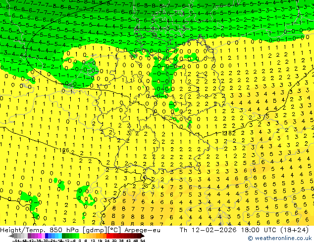Click the right arrow end of color scale
Image resolution: width=314 pixels, height=242 pixels.
pyautogui.click(x=143, y=236)
